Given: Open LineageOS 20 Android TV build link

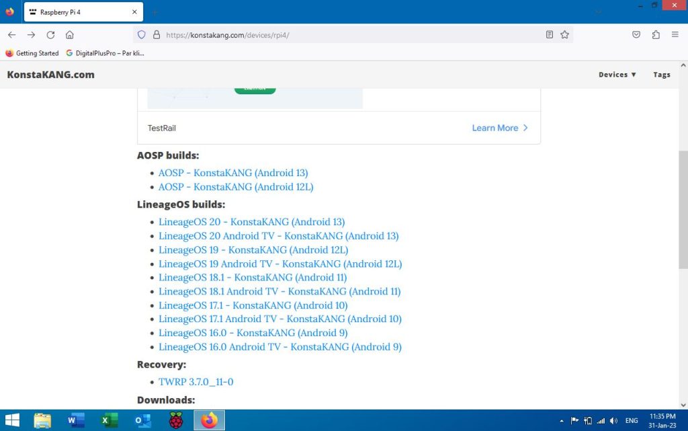Looking at the screenshot, I should pyautogui.click(x=278, y=236).
